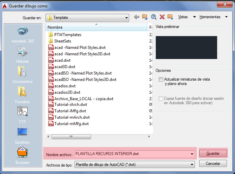Viewport: 235px width, 174px height.
Task: Sort by the Nombre column header
Action: (x=96, y=27)
